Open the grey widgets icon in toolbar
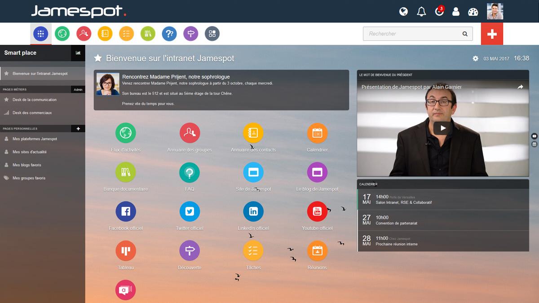539x303 pixels. click(212, 34)
